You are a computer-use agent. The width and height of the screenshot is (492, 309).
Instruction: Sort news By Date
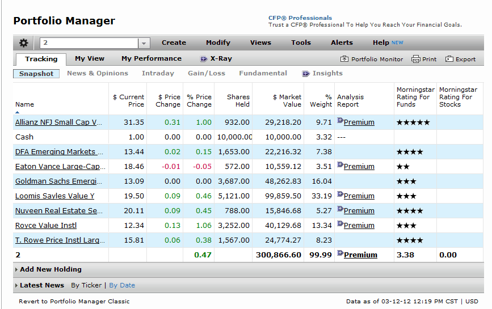tap(122, 285)
